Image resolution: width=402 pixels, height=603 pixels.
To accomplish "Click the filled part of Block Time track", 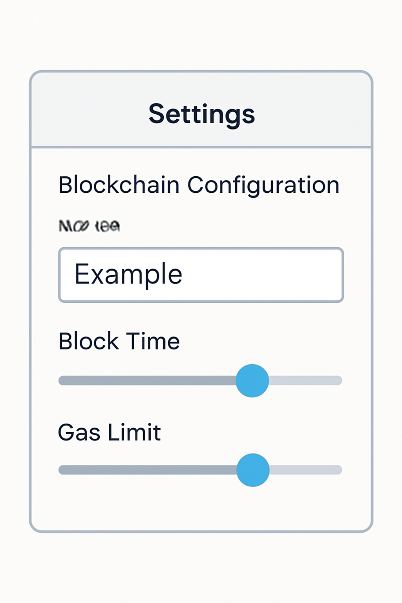I will (x=147, y=380).
